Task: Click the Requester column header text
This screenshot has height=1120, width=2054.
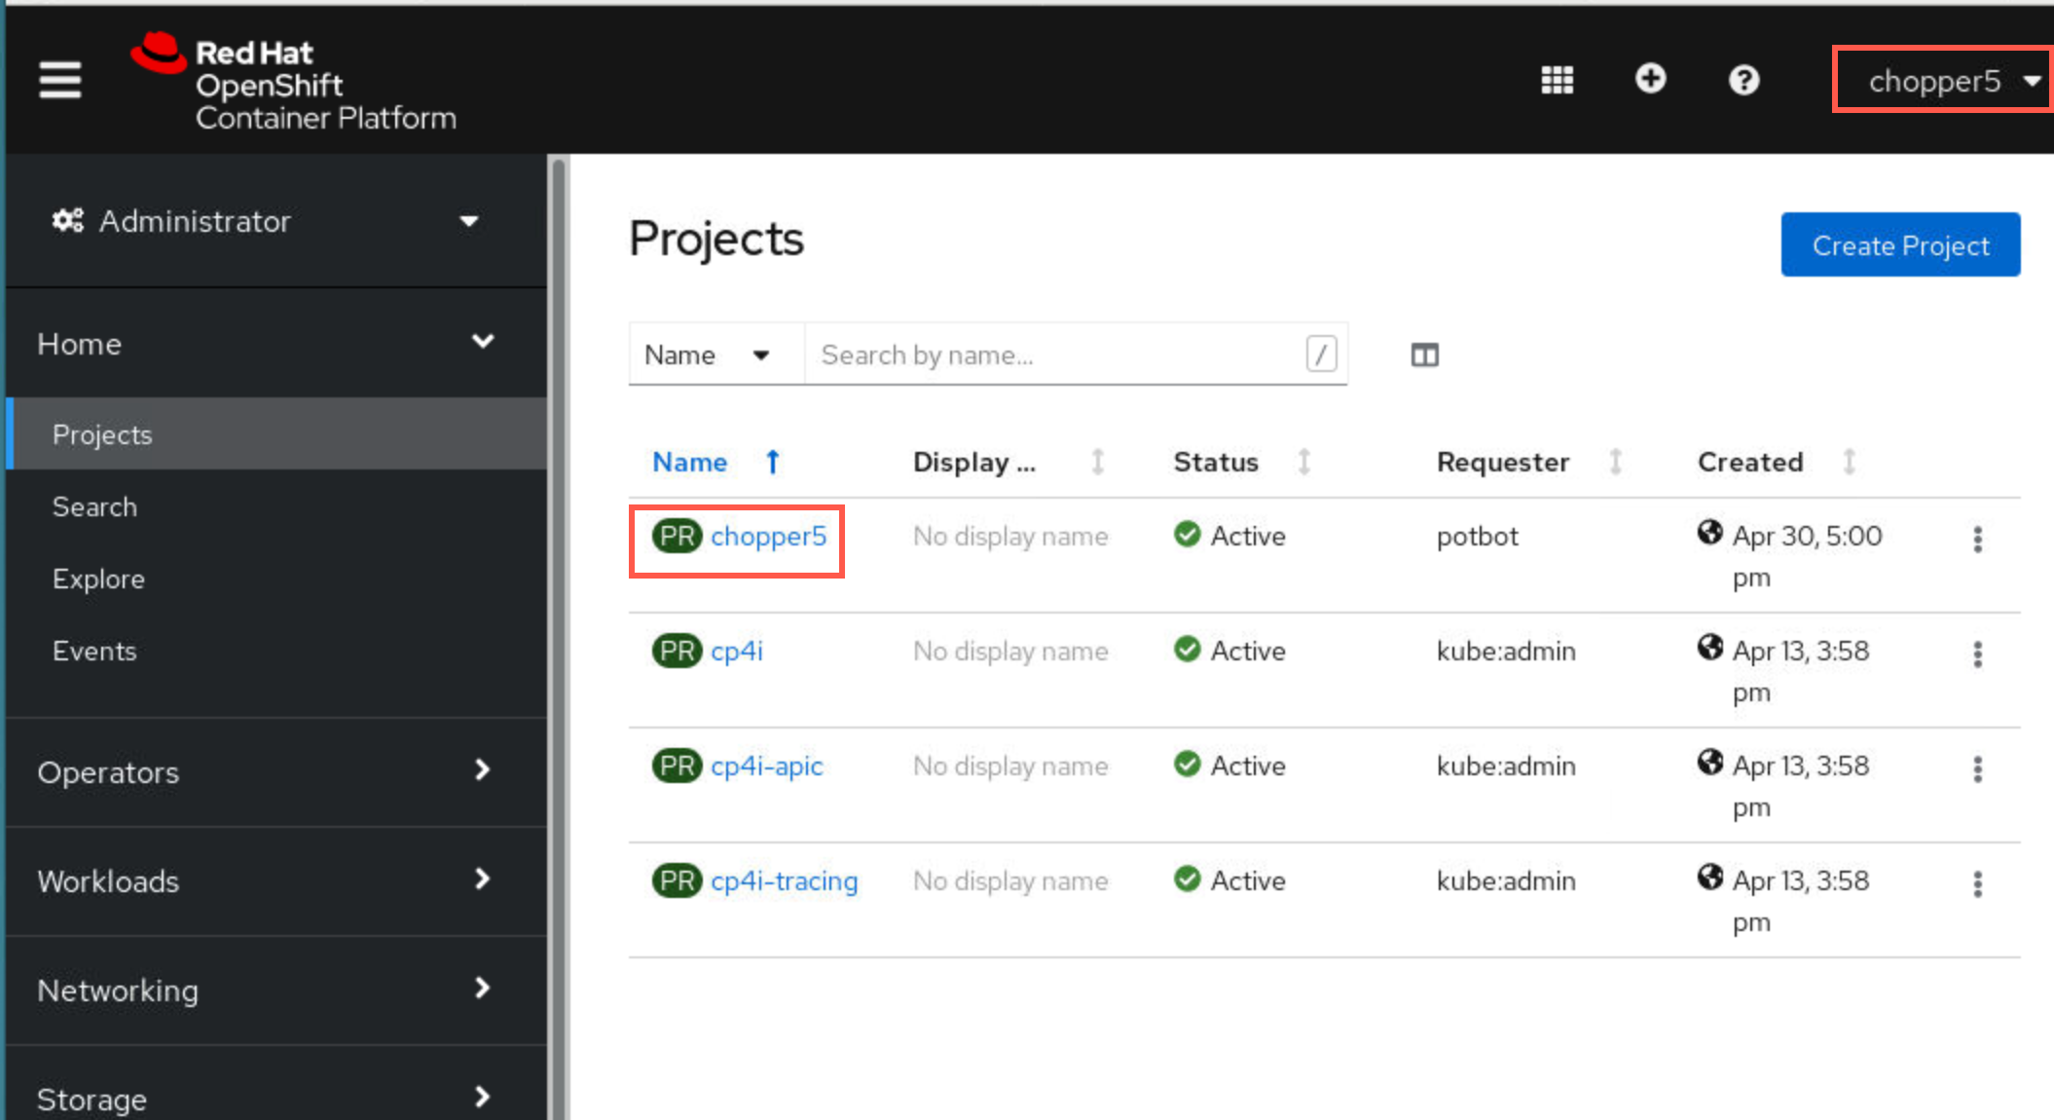Action: pos(1503,462)
